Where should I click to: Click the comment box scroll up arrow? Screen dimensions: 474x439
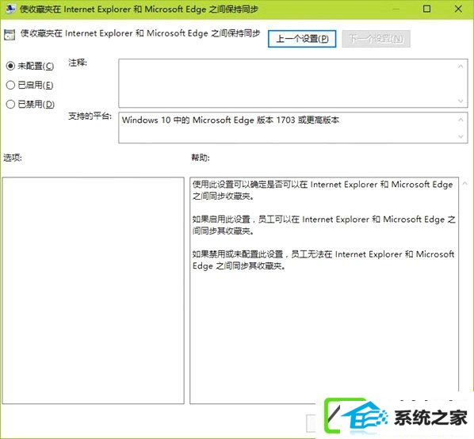tap(461, 66)
